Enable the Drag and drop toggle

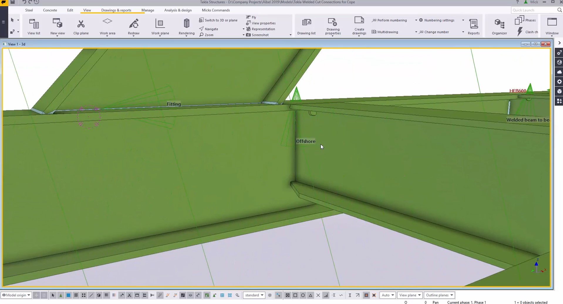coord(278,295)
